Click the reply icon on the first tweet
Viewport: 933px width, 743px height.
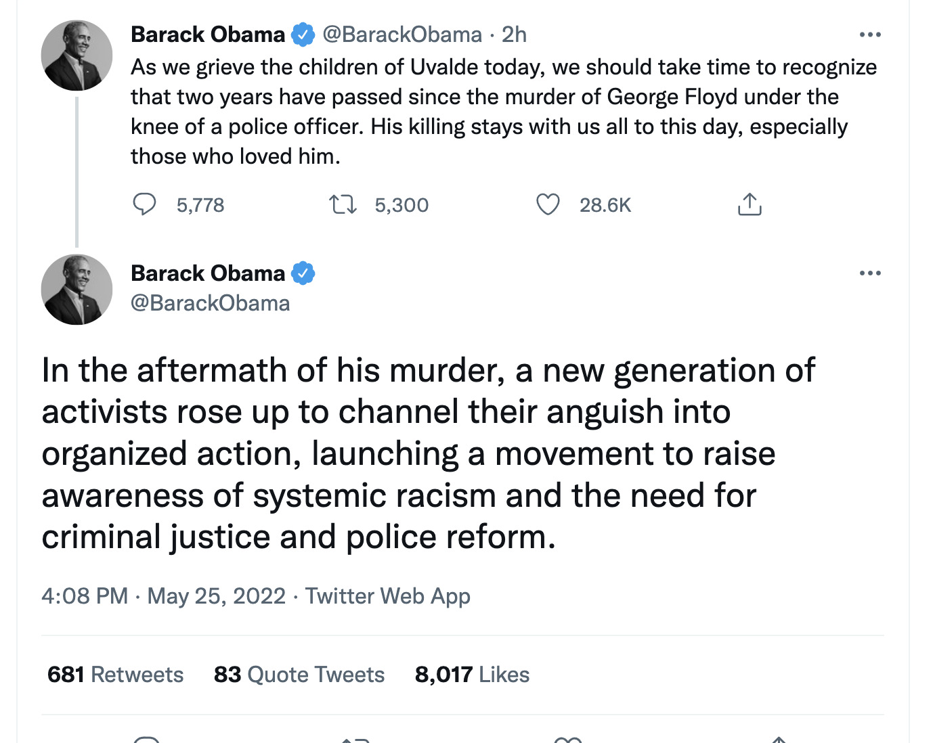[x=144, y=204]
